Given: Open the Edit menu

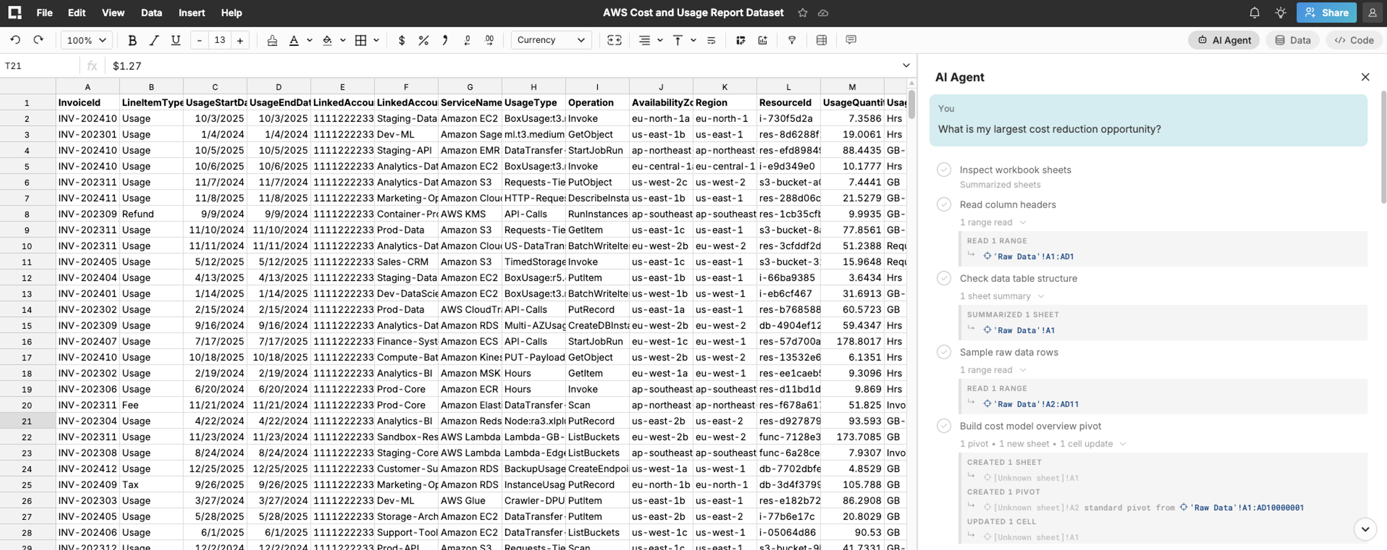Looking at the screenshot, I should coord(76,13).
